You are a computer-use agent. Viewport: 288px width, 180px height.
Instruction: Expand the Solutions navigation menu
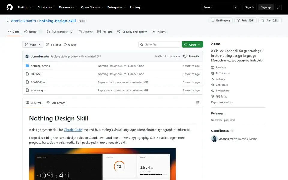tap(46, 7)
